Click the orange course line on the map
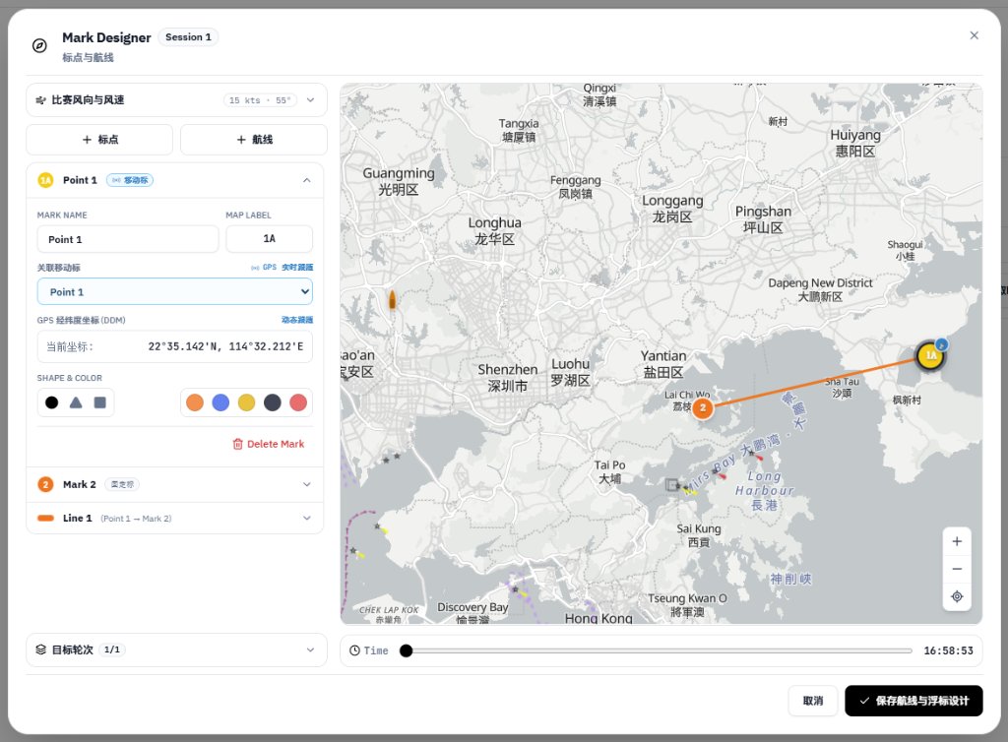Viewport: 1008px width, 742px height. (x=816, y=382)
